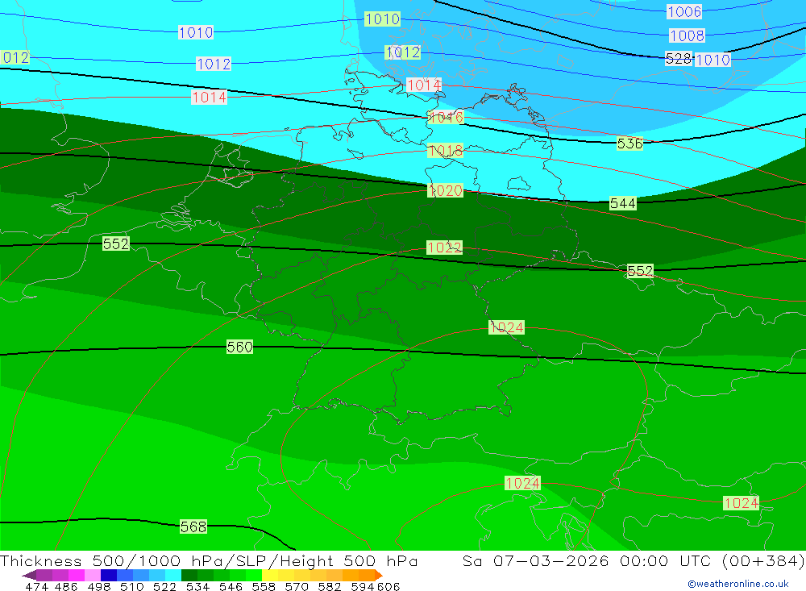Click the dark blue legend swatch

(x=109, y=575)
